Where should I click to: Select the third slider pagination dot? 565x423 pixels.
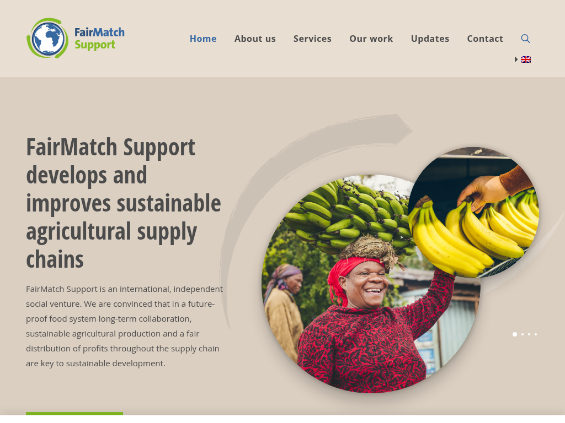[x=529, y=334]
